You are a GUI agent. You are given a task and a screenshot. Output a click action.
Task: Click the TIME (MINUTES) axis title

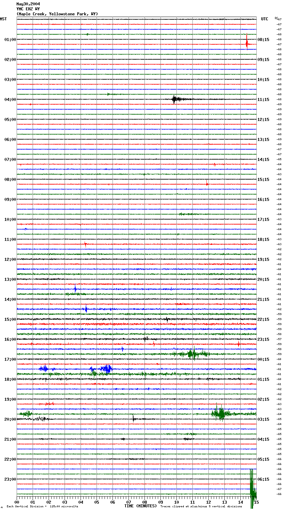tap(141, 506)
